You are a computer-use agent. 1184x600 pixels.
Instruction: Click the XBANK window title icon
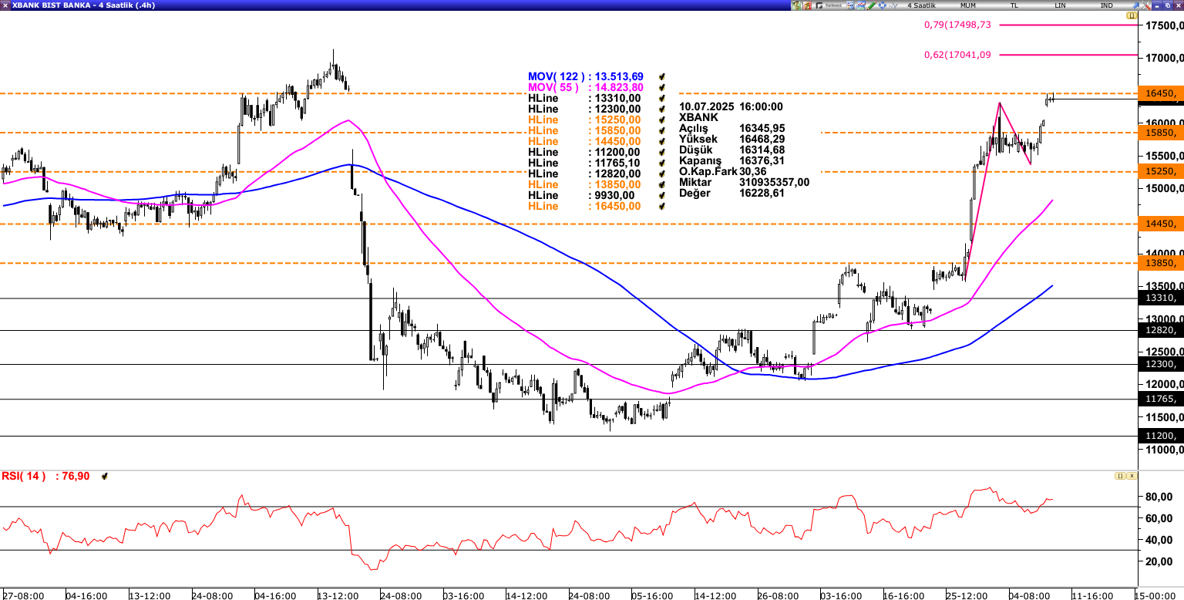pos(5,5)
